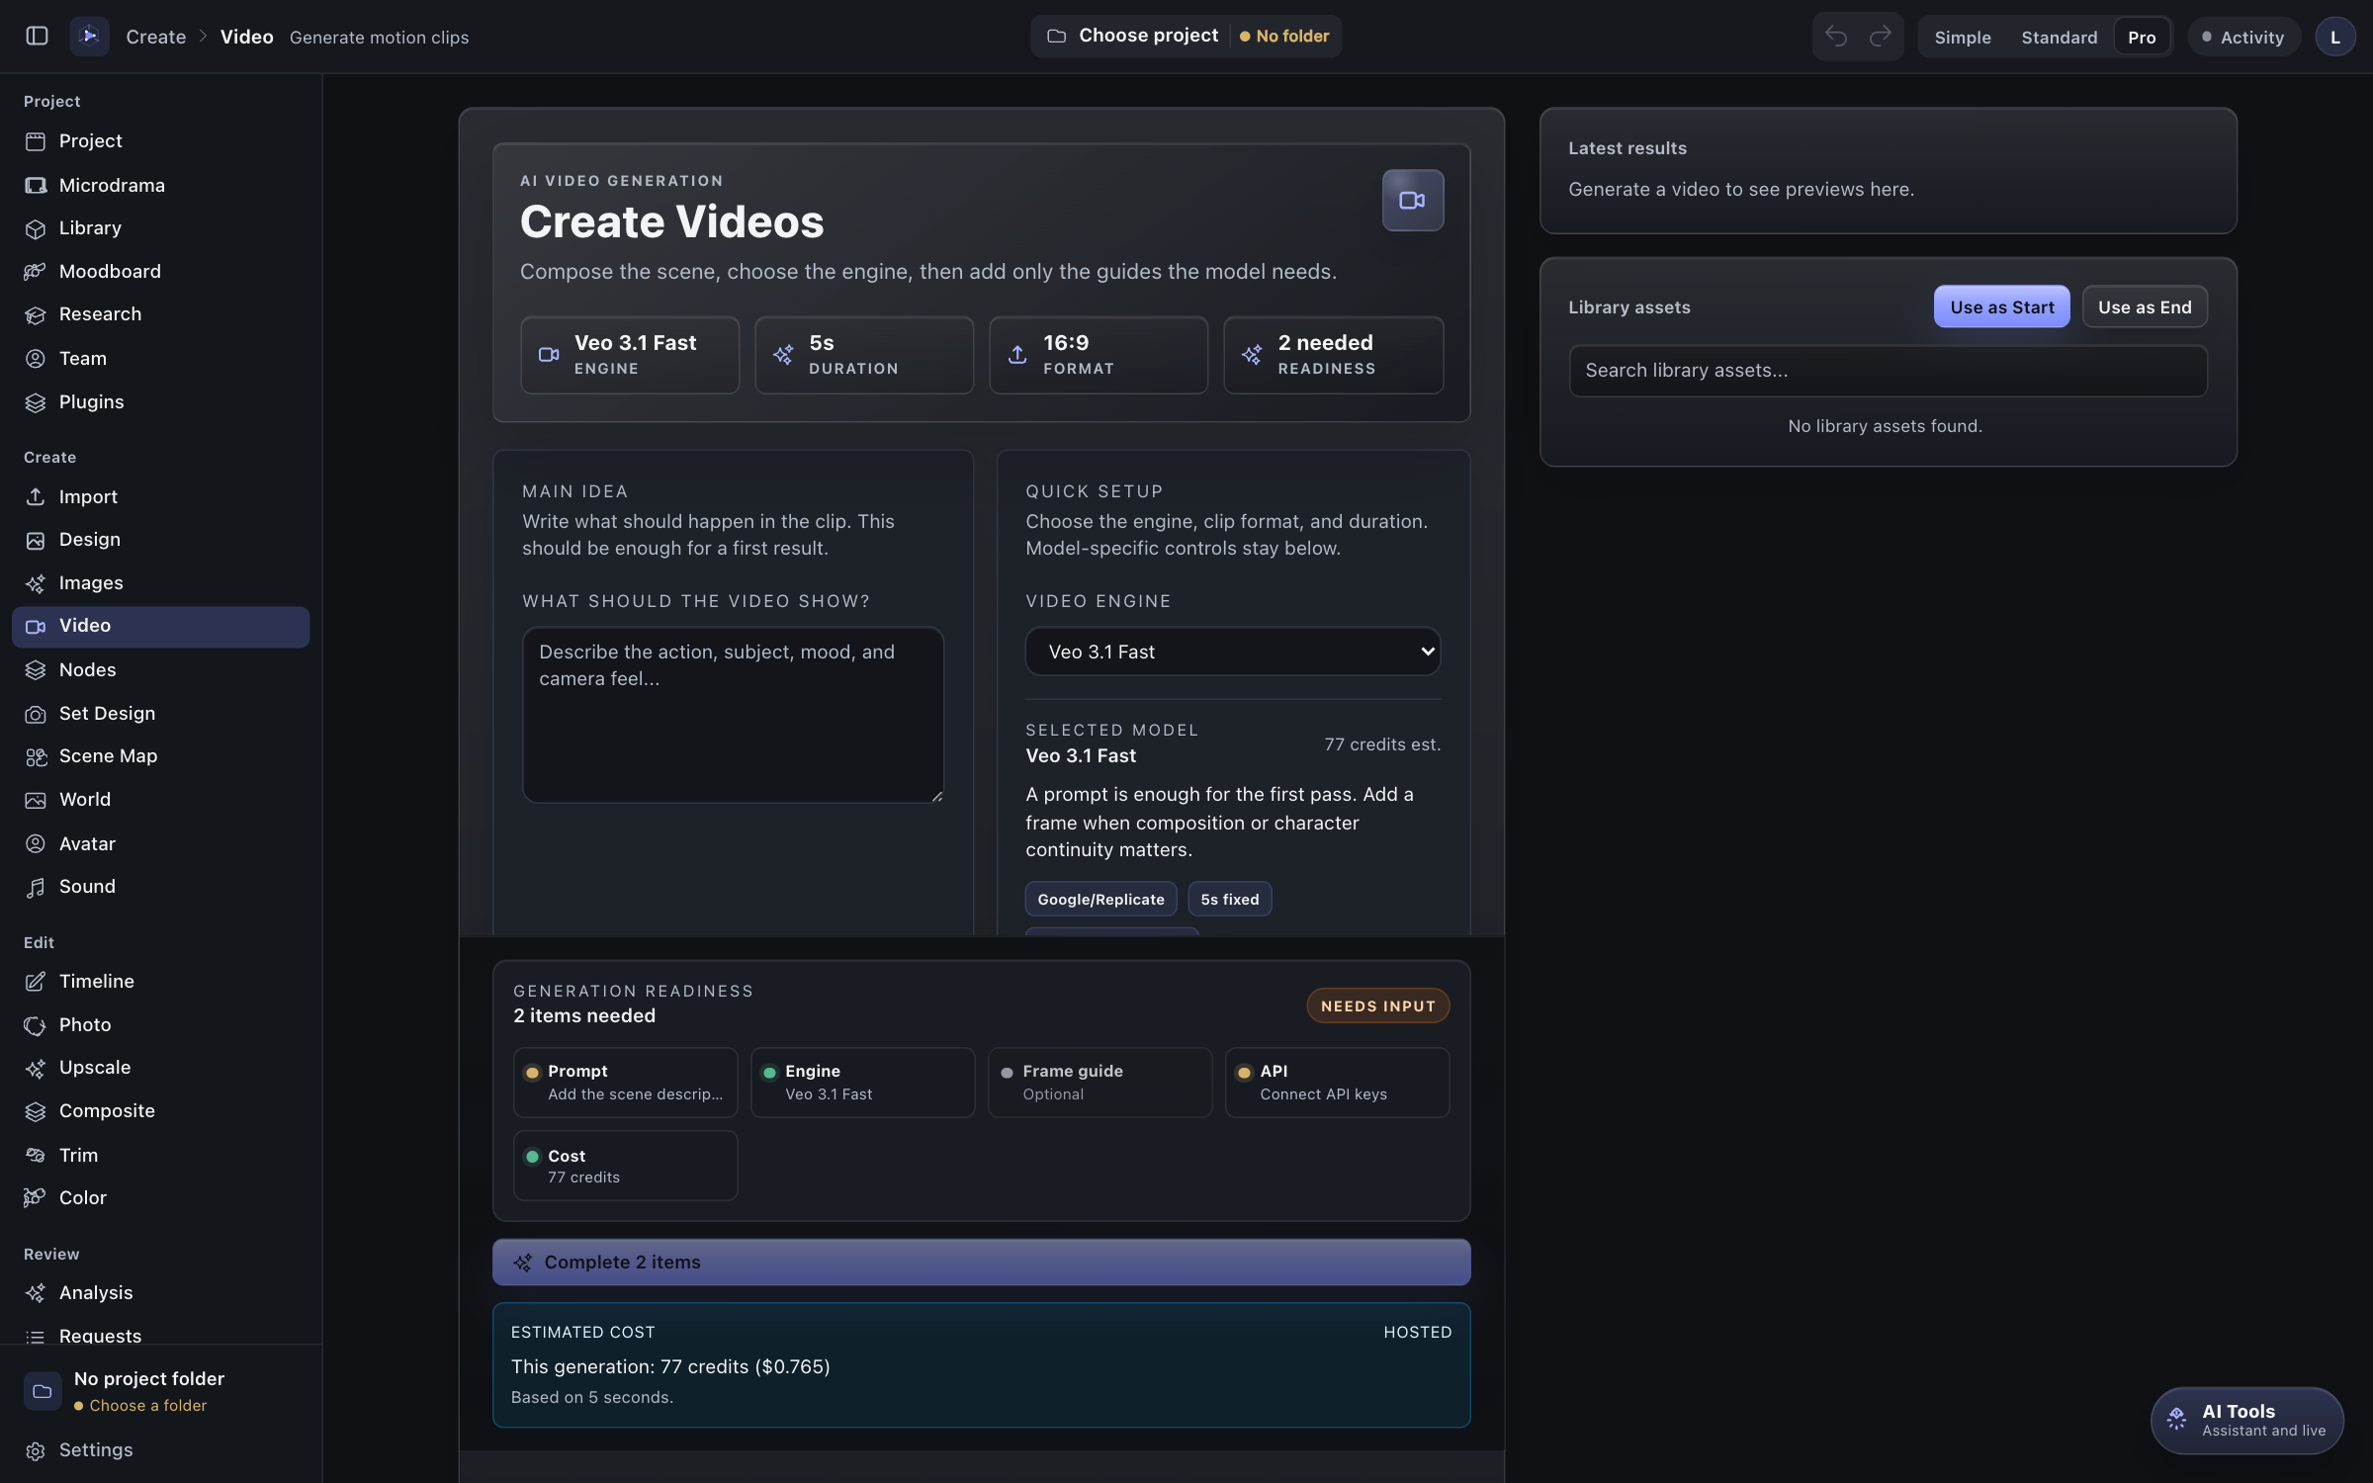The width and height of the screenshot is (2373, 1483).
Task: Open the No project folder selector
Action: coord(160,1390)
